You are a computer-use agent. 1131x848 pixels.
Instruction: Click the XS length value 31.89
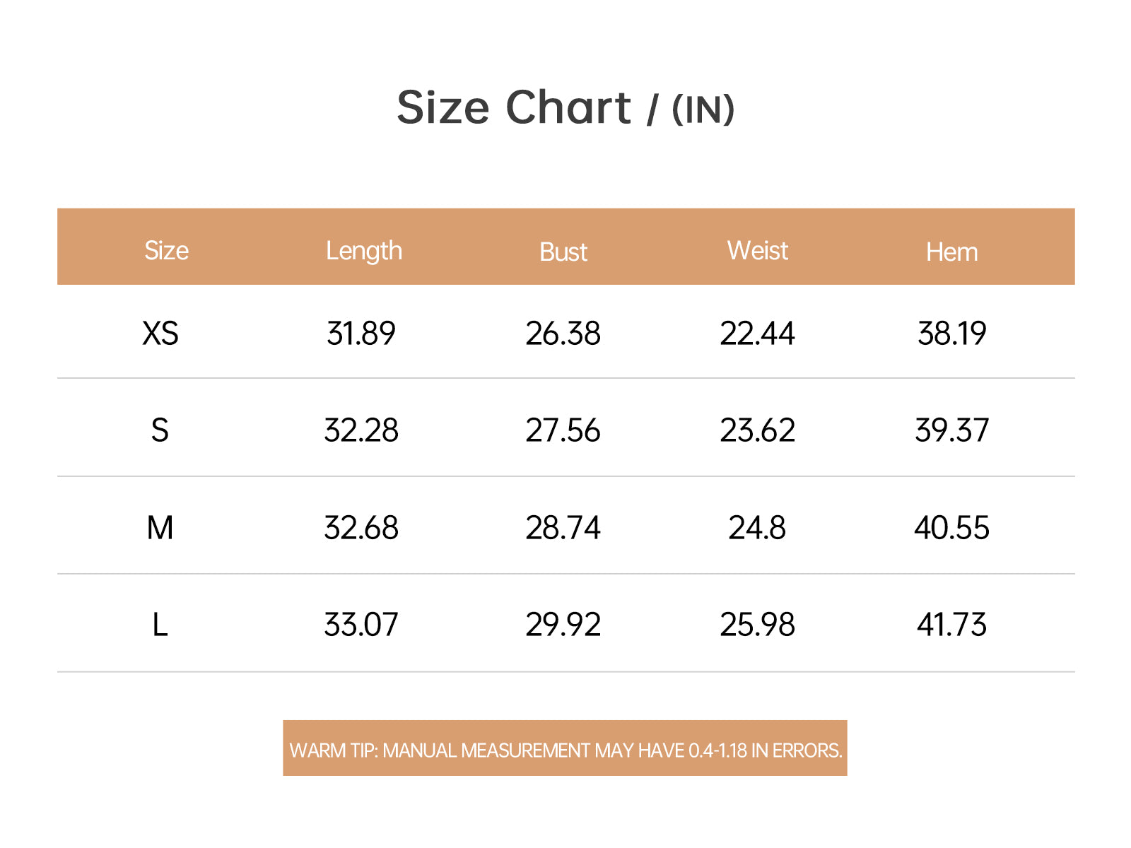tap(361, 334)
